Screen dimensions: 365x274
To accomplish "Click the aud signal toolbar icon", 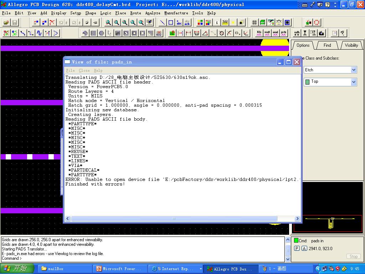I will 276,33.
